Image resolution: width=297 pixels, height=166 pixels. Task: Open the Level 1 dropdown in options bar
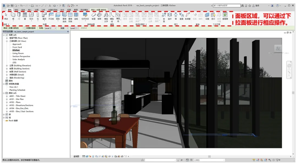[x=77, y=28]
